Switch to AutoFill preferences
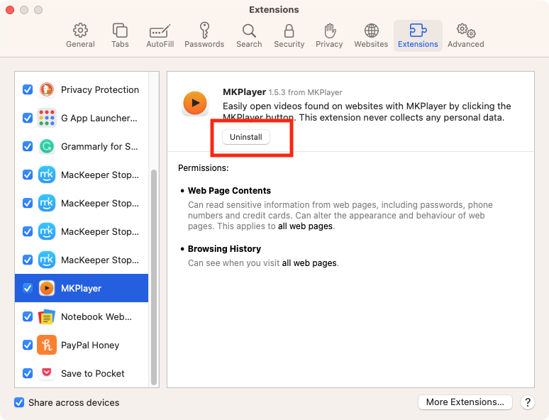The width and height of the screenshot is (549, 420). [160, 35]
